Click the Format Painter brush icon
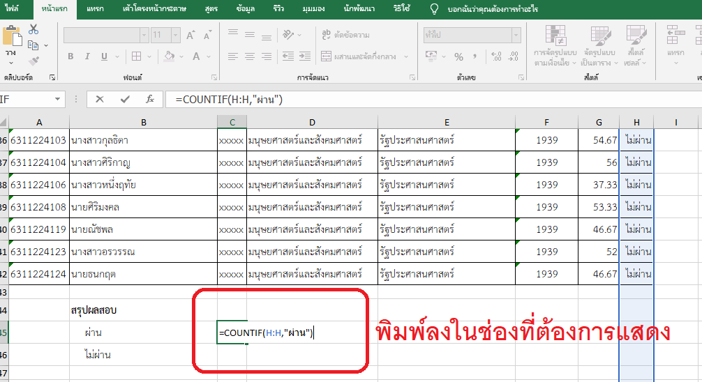This screenshot has width=702, height=382. 33,61
